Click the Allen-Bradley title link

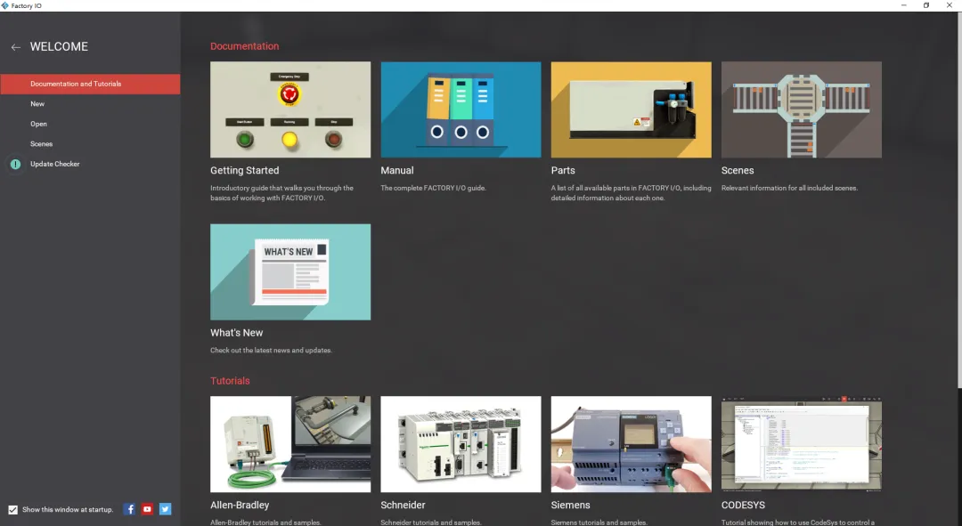tap(240, 506)
